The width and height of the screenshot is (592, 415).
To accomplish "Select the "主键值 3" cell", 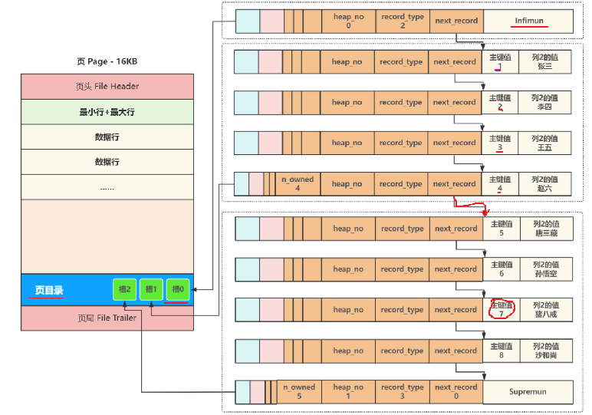I will pos(500,143).
